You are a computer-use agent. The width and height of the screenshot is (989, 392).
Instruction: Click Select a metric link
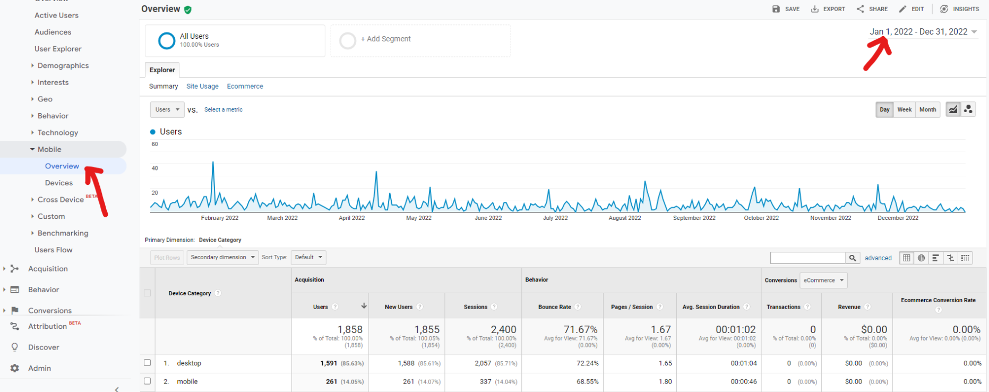click(223, 109)
